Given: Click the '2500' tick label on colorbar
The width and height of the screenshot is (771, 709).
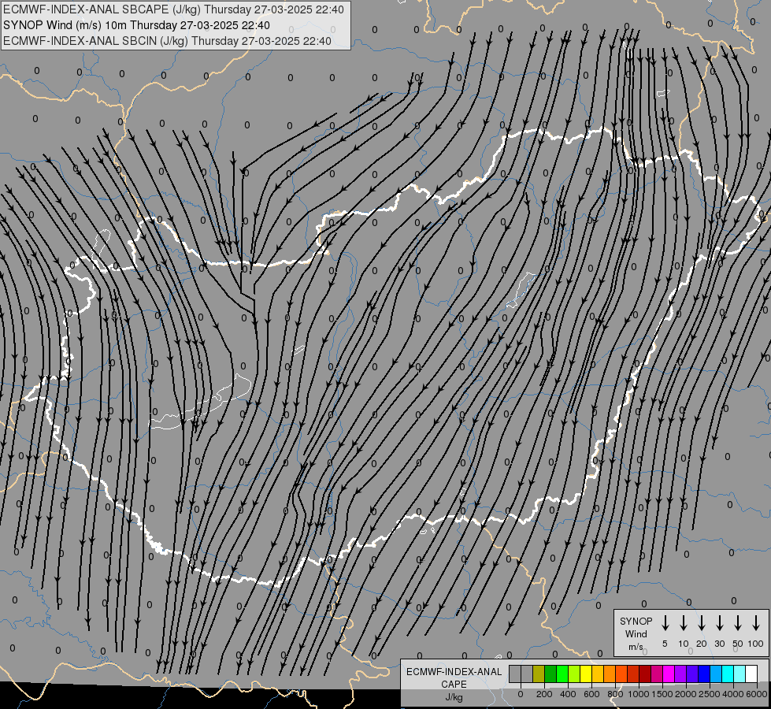Looking at the screenshot, I should (x=710, y=694).
